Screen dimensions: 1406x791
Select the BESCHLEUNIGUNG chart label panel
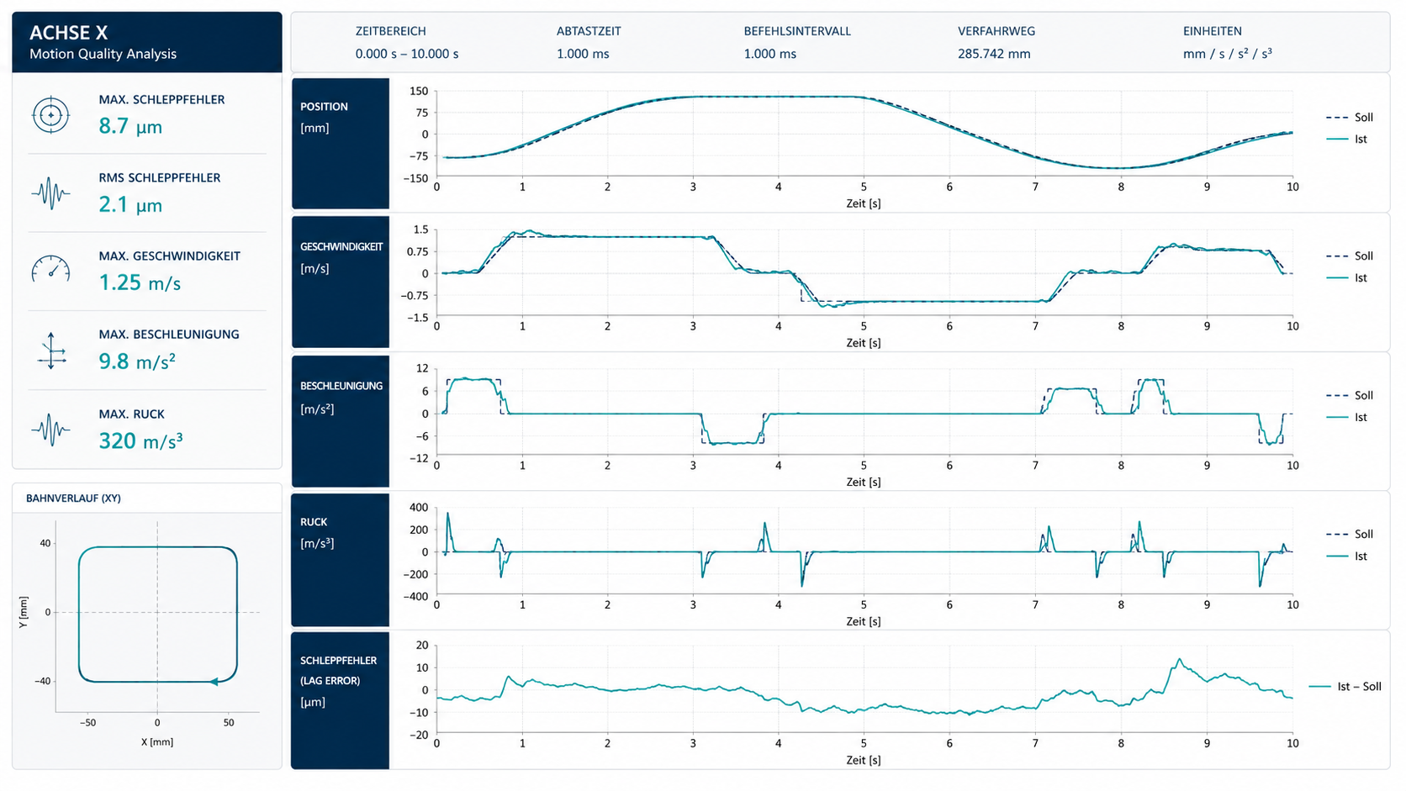click(341, 422)
